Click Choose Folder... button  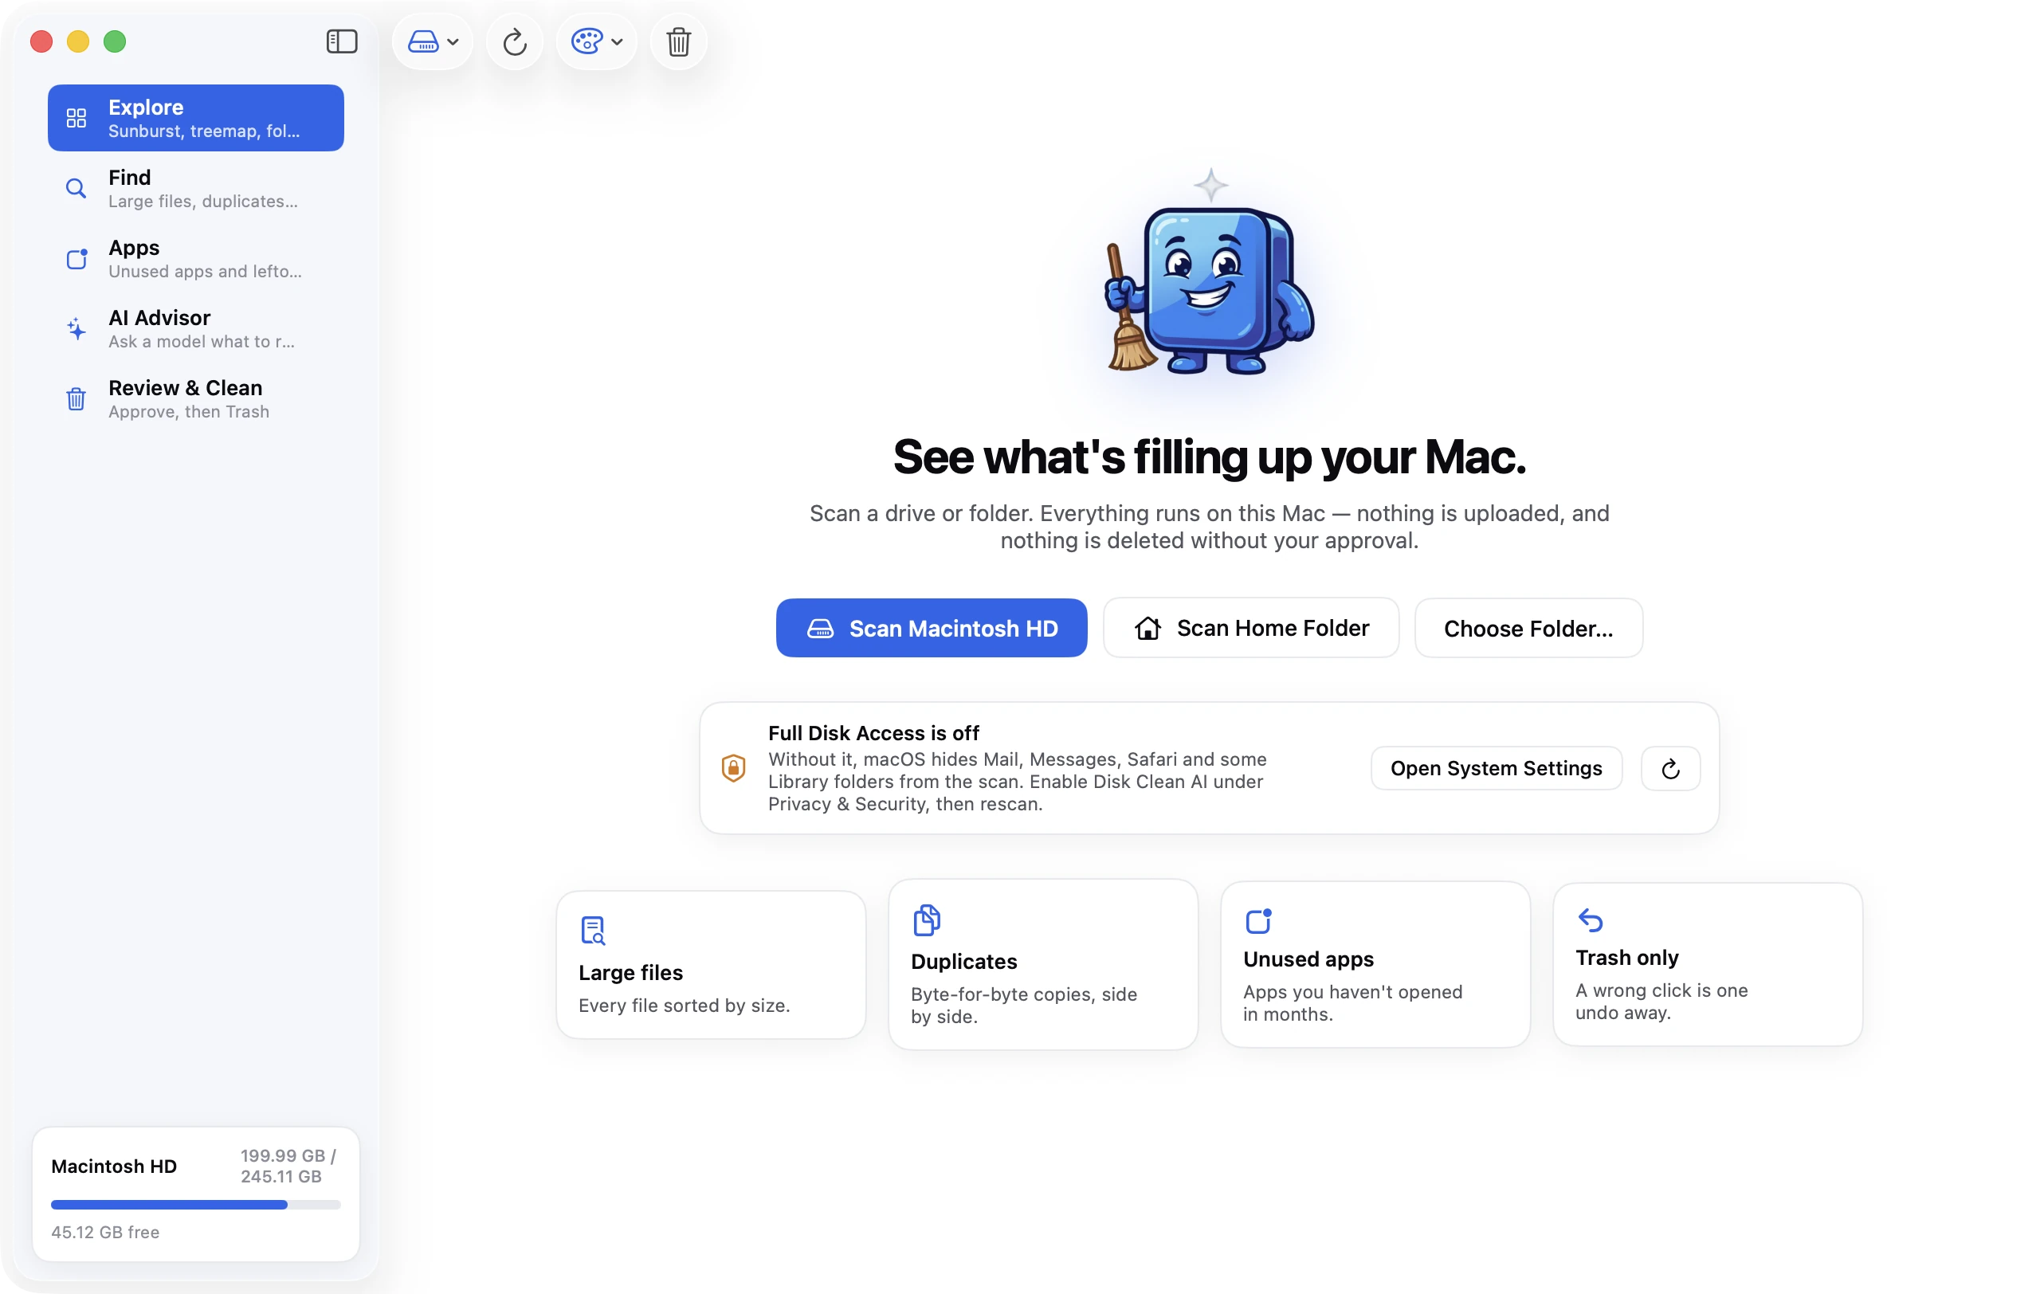pyautogui.click(x=1528, y=629)
